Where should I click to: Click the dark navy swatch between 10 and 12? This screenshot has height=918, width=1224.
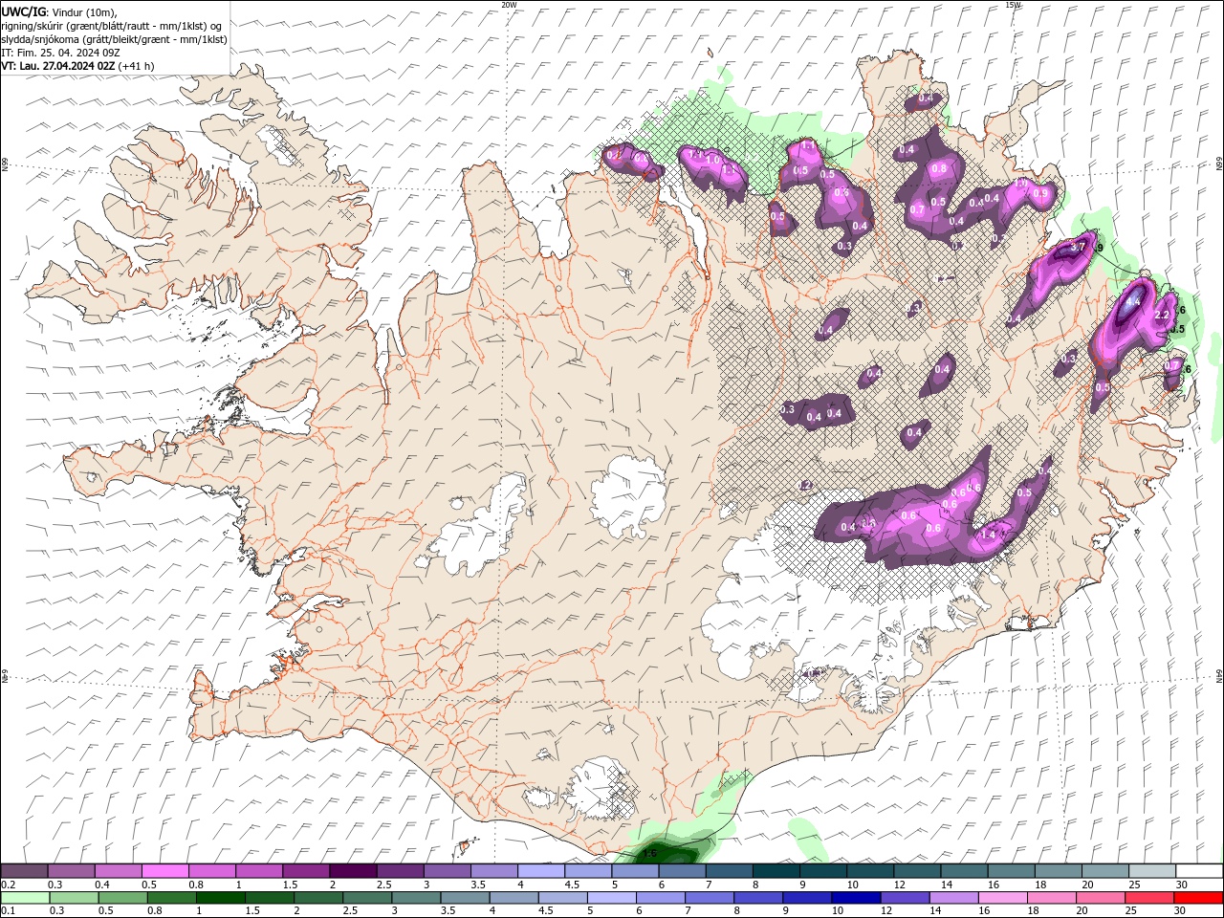point(855,898)
